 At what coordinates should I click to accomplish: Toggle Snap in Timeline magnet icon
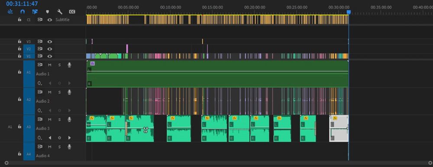click(x=23, y=12)
